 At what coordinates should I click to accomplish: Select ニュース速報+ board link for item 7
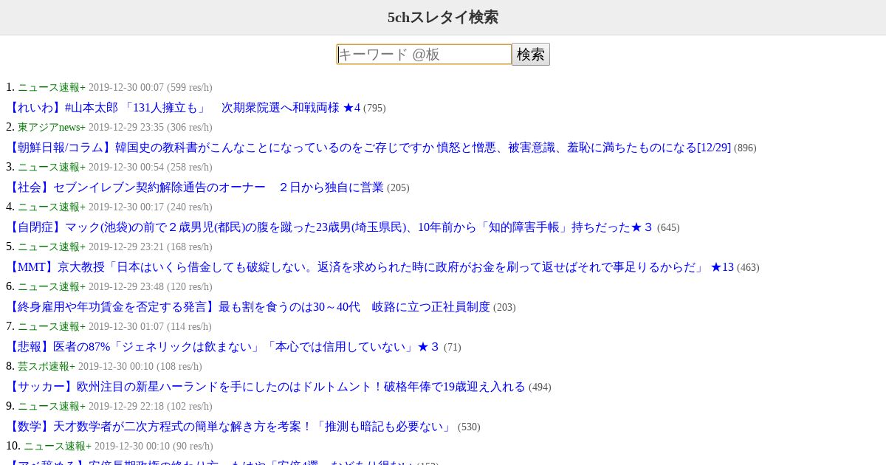coord(52,326)
